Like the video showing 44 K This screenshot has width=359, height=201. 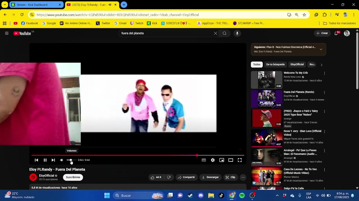tap(156, 177)
